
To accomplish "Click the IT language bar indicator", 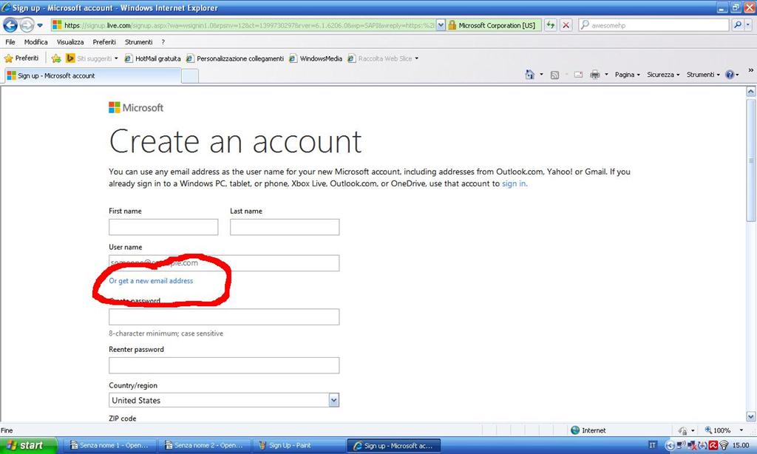I will tap(652, 445).
